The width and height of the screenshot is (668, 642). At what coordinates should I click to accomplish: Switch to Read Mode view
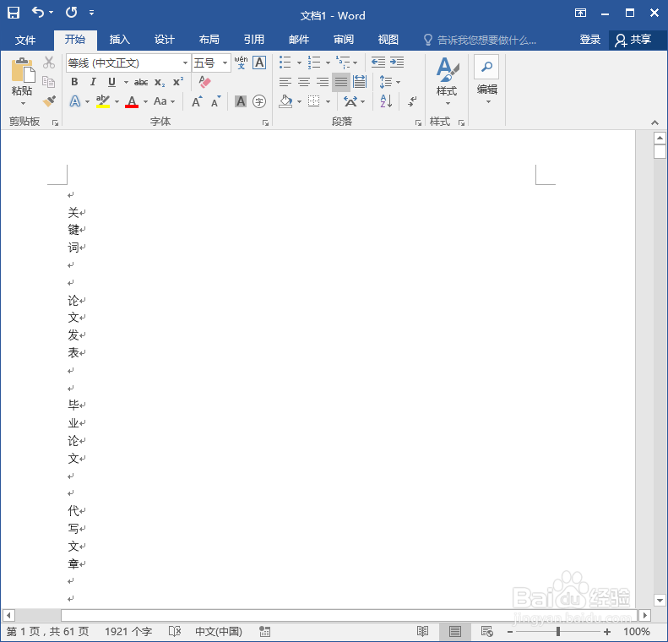click(422, 631)
